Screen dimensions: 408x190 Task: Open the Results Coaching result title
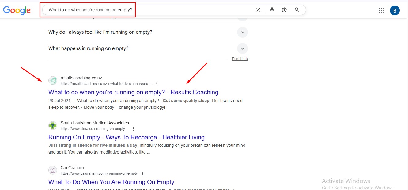click(x=133, y=92)
